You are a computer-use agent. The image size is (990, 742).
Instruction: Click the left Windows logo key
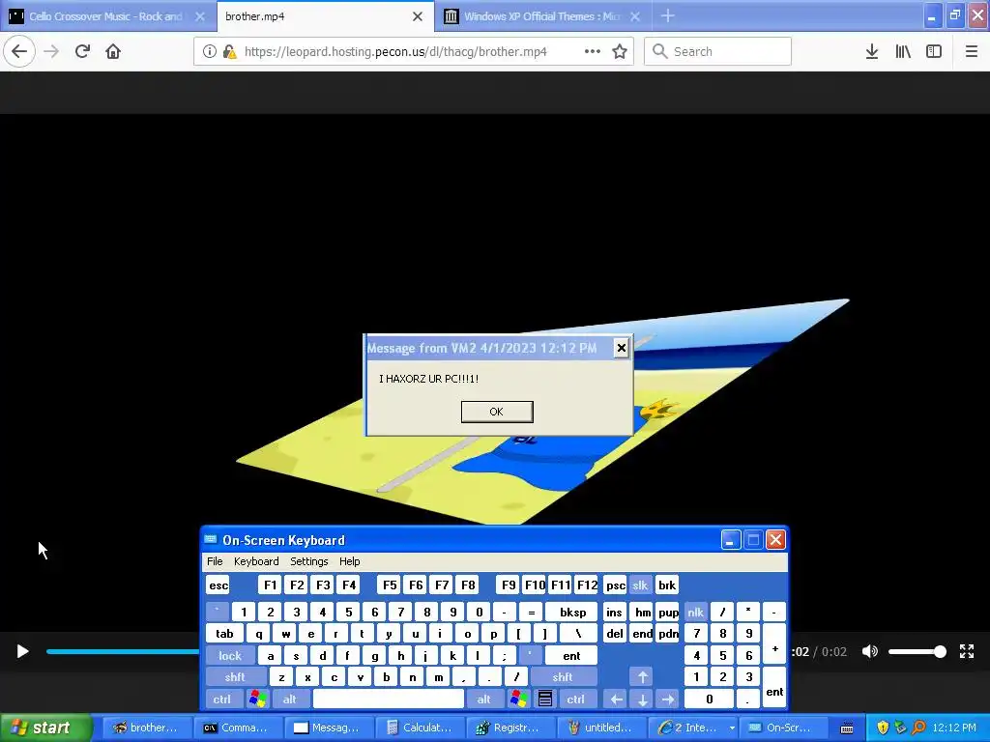258,699
